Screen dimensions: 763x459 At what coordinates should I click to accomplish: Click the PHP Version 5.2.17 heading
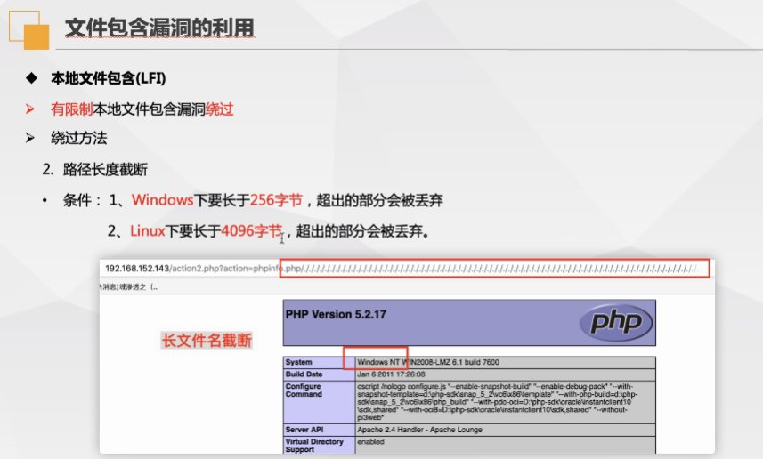click(x=336, y=314)
